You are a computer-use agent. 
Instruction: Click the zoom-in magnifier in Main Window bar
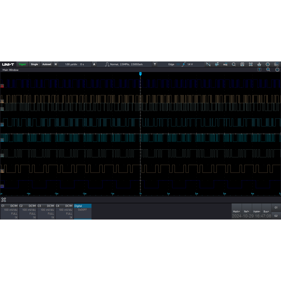268,70
